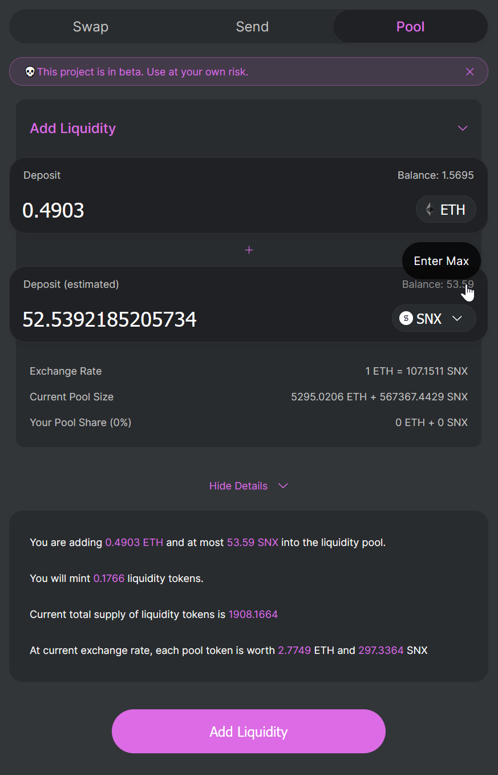Click the Add Liquidity heading text

(x=72, y=128)
